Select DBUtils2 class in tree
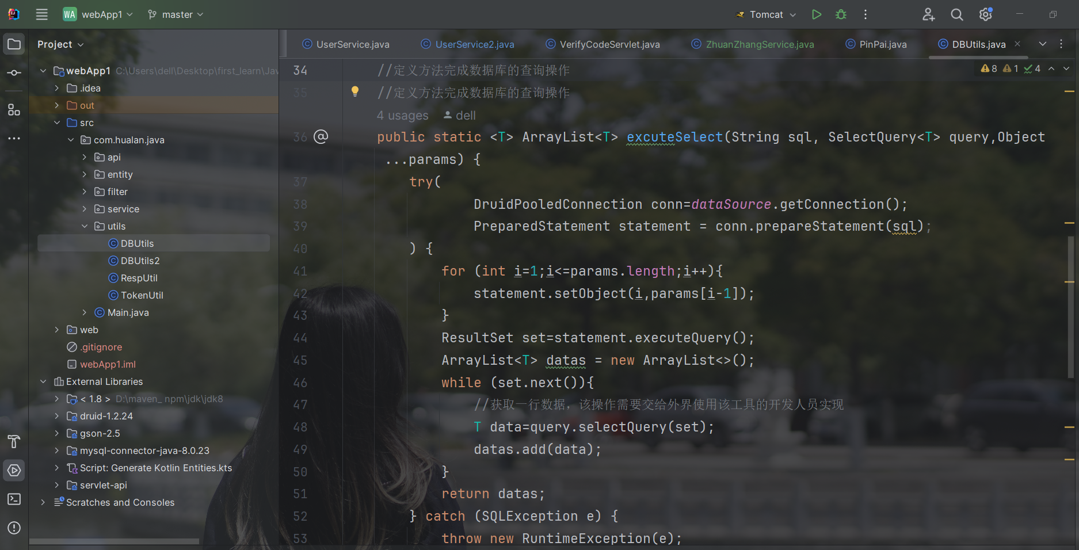 coord(140,261)
